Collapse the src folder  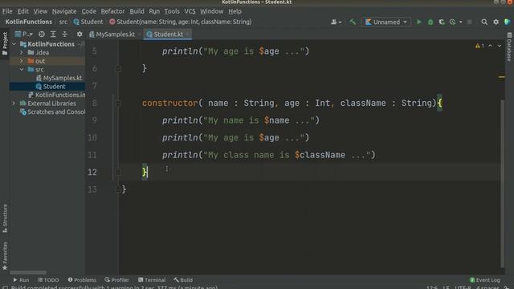[x=22, y=70]
